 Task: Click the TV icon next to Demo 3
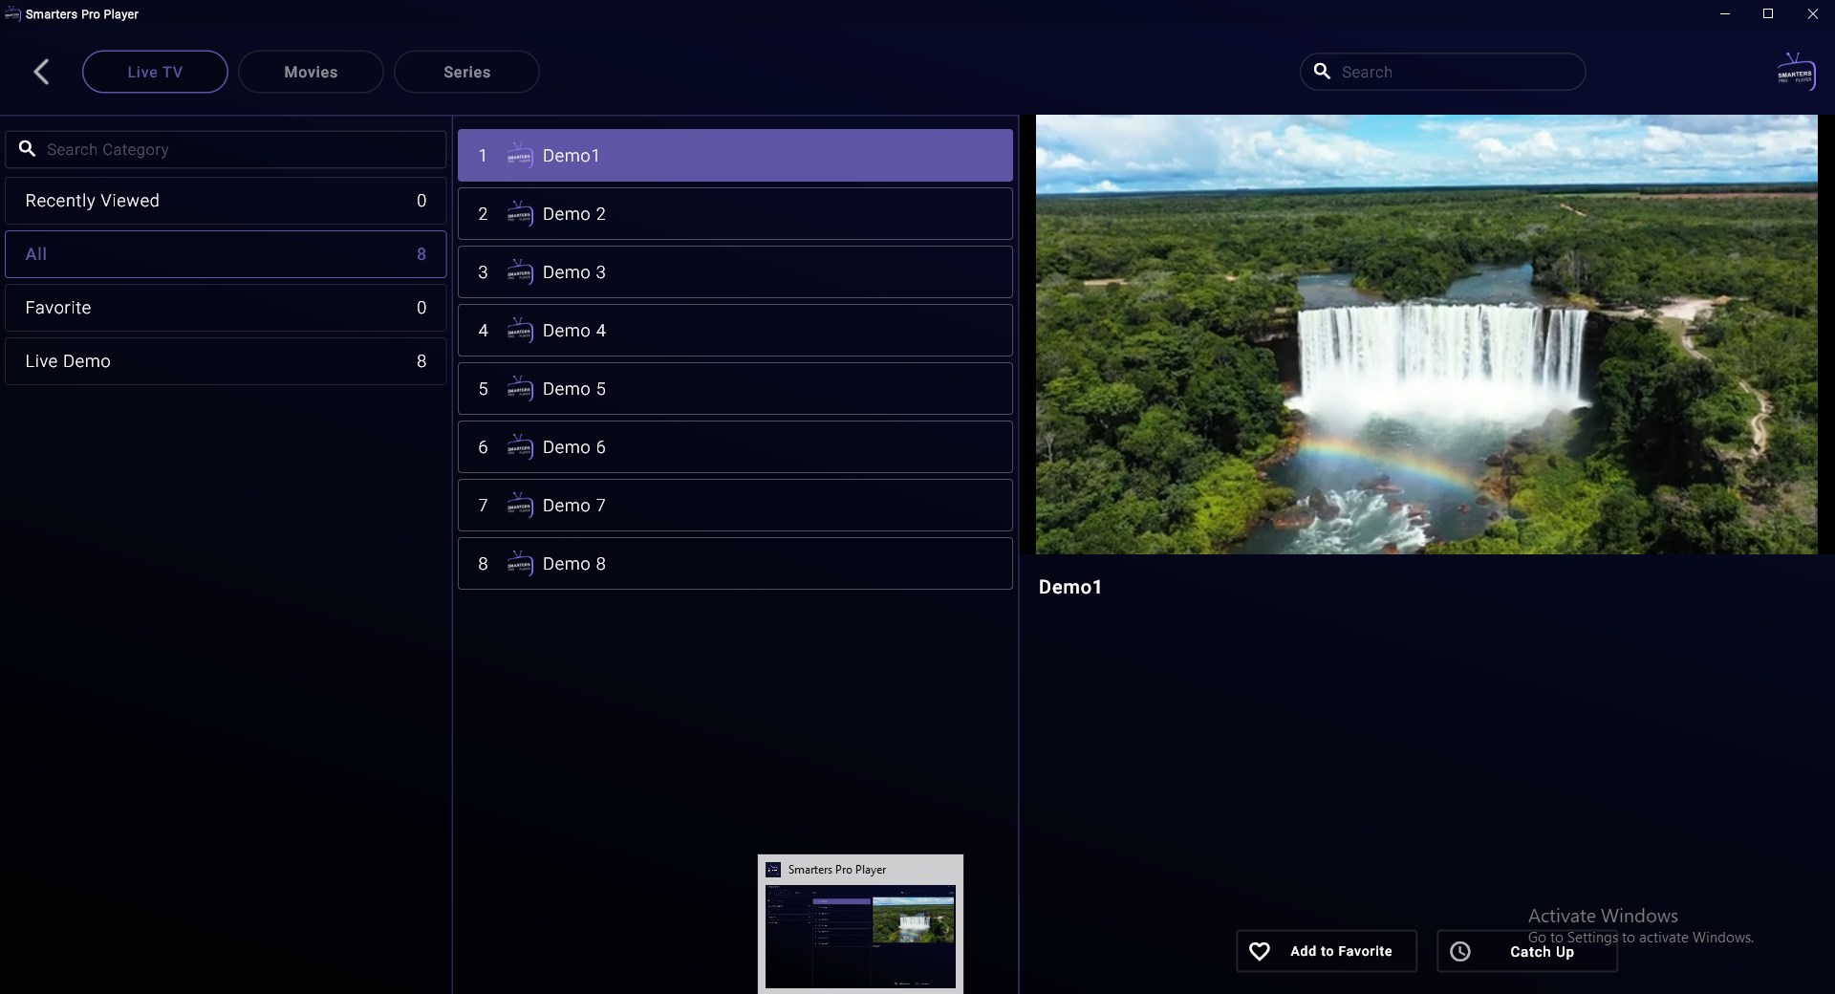point(519,272)
